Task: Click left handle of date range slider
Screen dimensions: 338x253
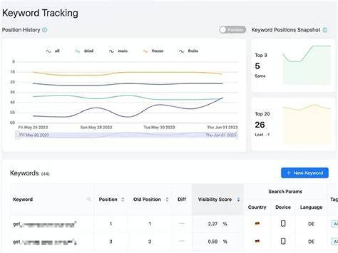Action: [x=17, y=135]
